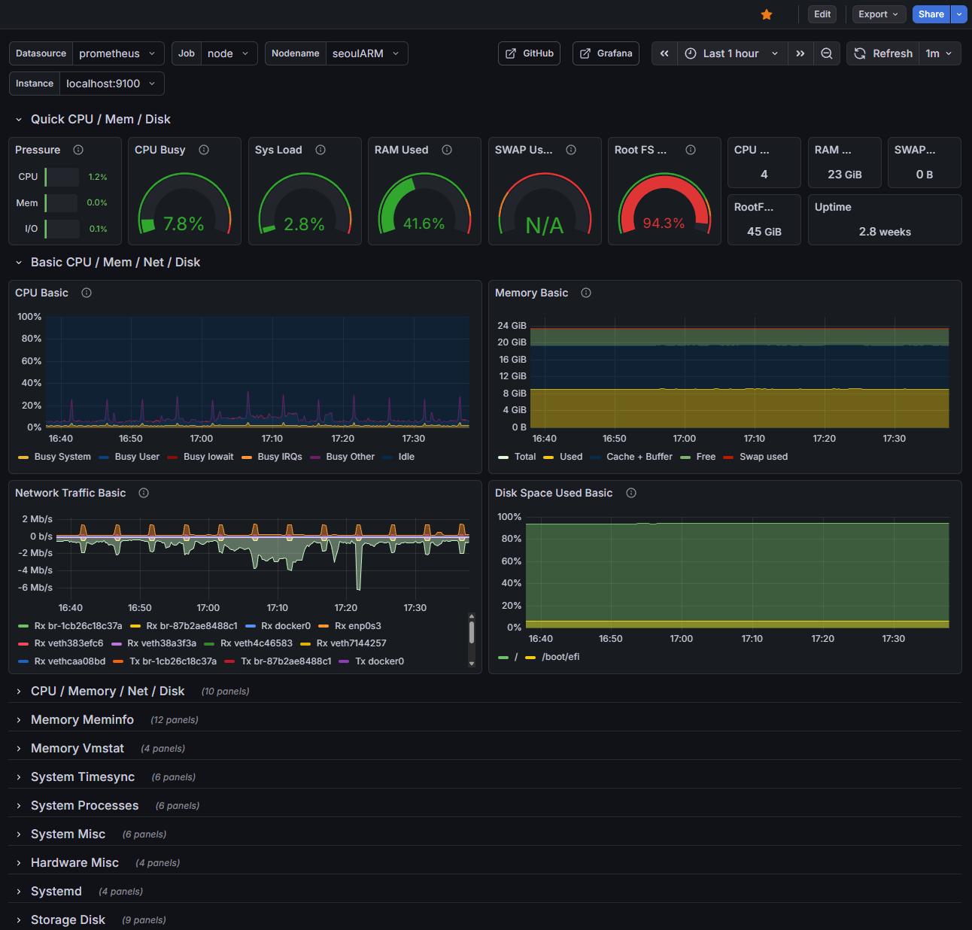Shift time range back with the double-left arrows
The height and width of the screenshot is (930, 972).
[664, 53]
